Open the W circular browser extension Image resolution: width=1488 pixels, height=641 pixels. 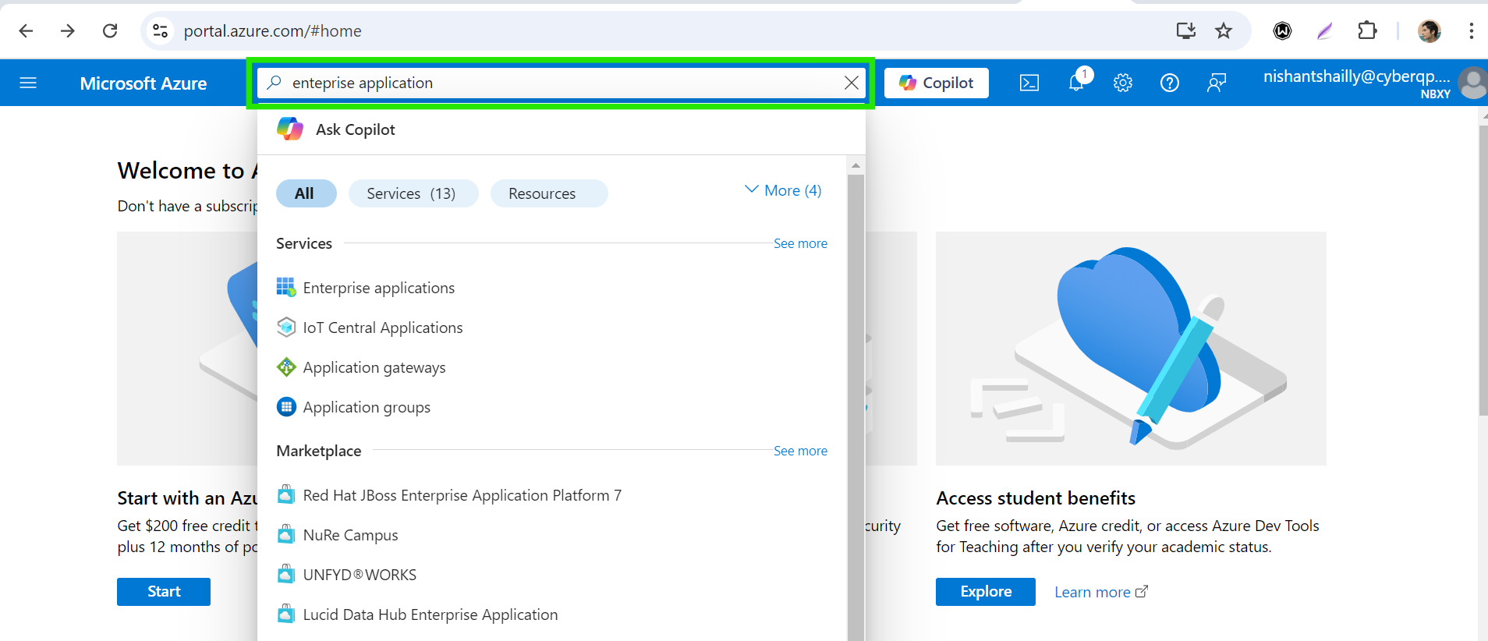[1282, 30]
